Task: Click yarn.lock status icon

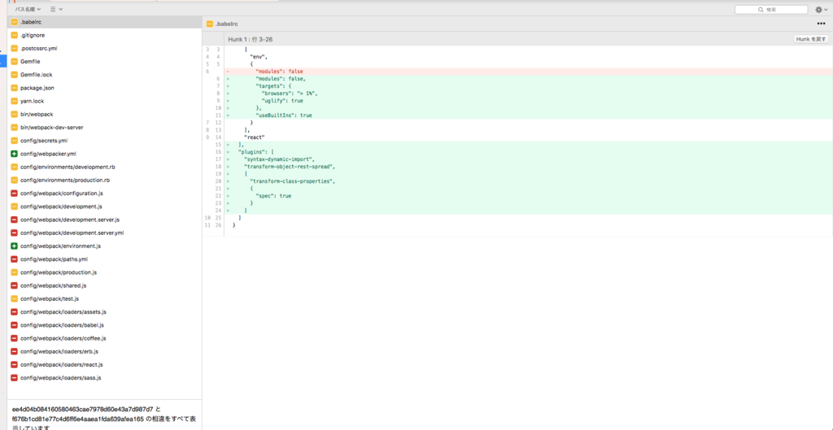Action: click(x=15, y=101)
